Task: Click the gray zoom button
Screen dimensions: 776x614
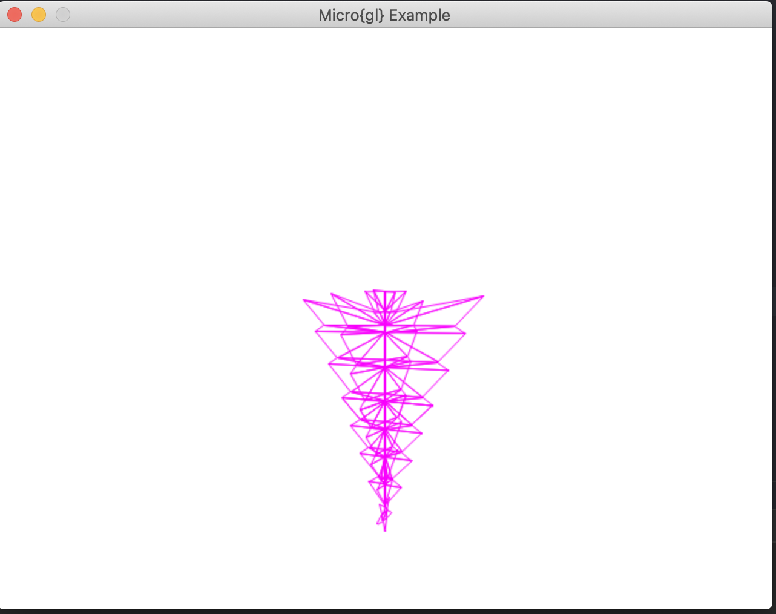Action: pos(62,14)
